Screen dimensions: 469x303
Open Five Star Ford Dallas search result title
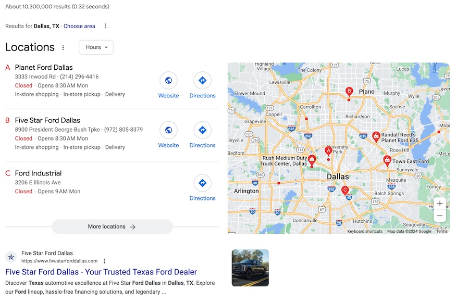tap(101, 272)
